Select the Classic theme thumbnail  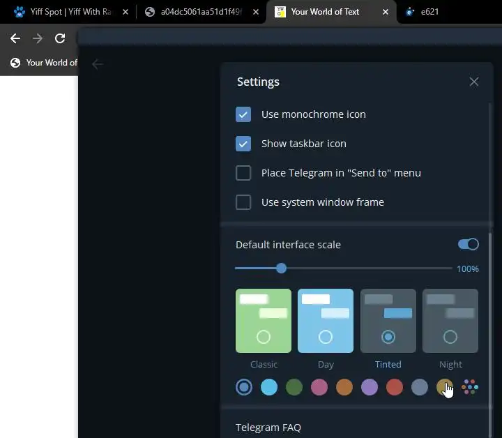(264, 321)
